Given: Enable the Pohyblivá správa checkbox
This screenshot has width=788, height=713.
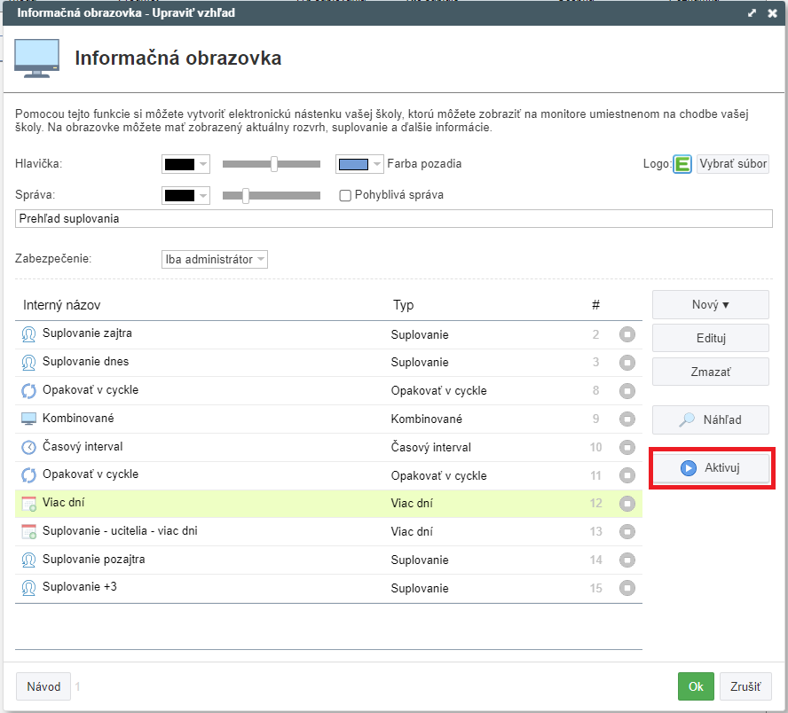Looking at the screenshot, I should point(344,195).
